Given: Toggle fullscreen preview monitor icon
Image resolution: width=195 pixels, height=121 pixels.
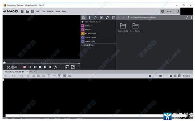Looking at the screenshot, I should 73,67.
